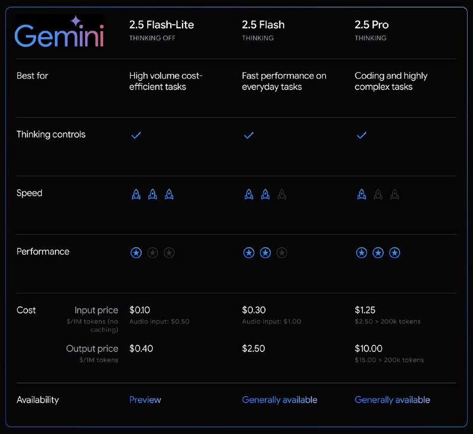
Task: Click 'High volume cost-efficient tasks' text
Action: [166, 81]
